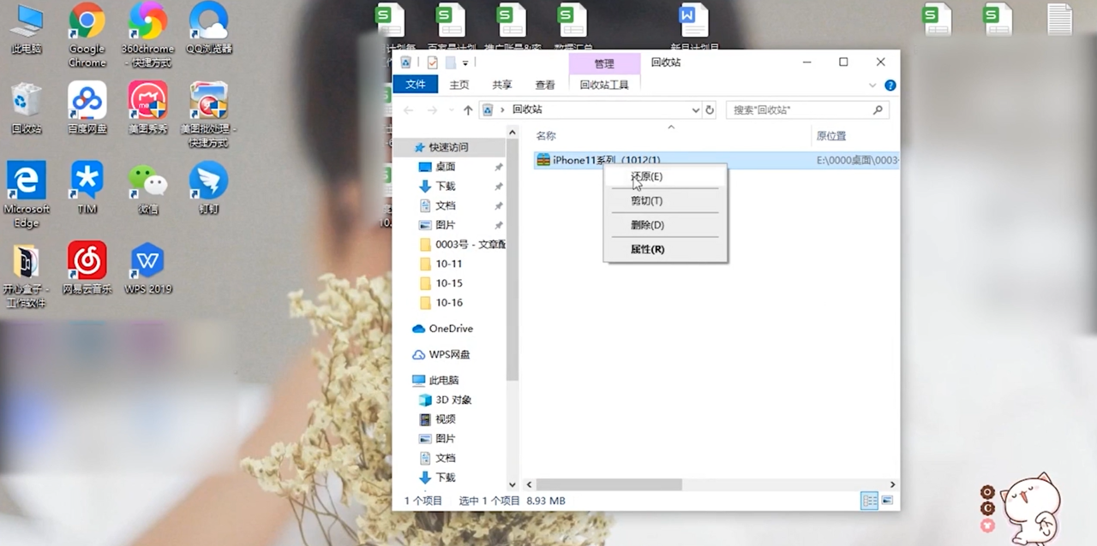Open WPS 2019 from the desktop
The height and width of the screenshot is (546, 1097).
click(x=147, y=261)
